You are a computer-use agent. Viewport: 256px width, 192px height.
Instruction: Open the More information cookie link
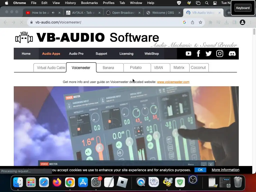[x=225, y=170]
